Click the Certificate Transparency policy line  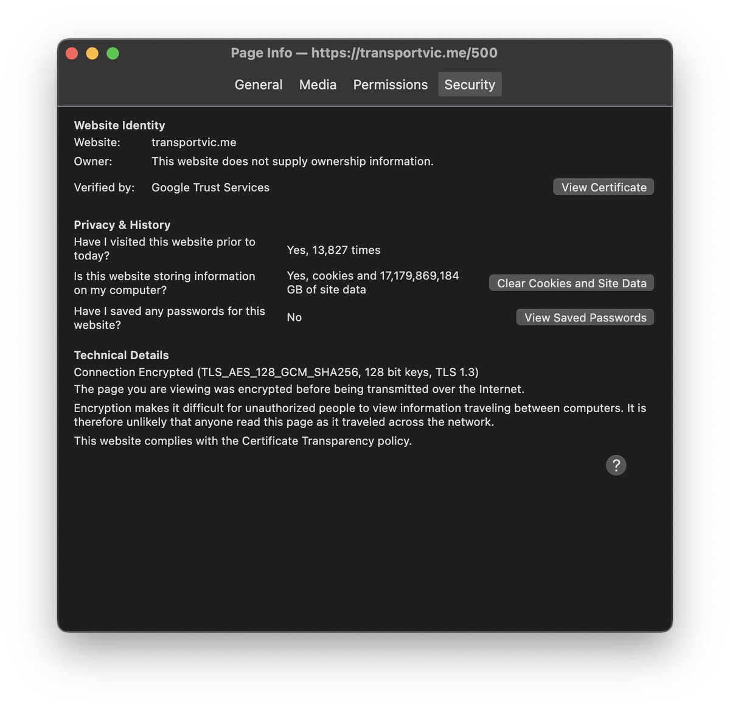point(243,441)
